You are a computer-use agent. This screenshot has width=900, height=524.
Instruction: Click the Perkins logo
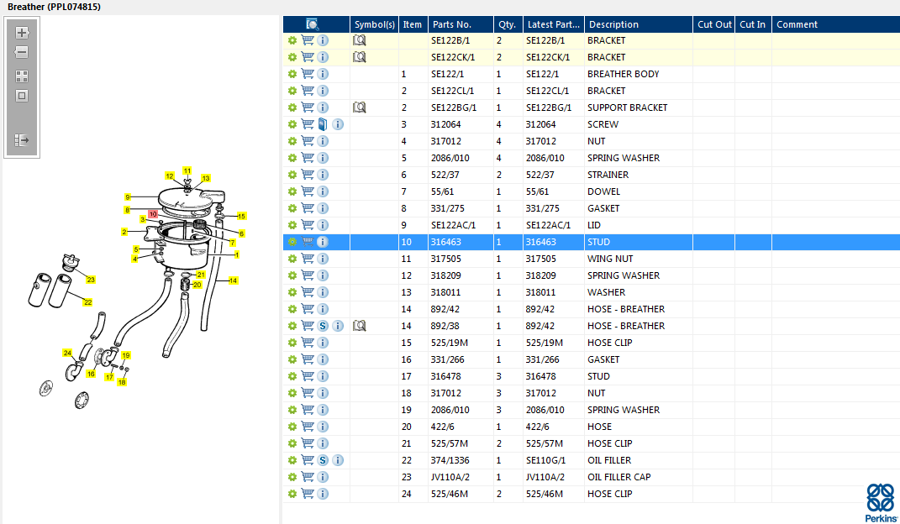[881, 503]
